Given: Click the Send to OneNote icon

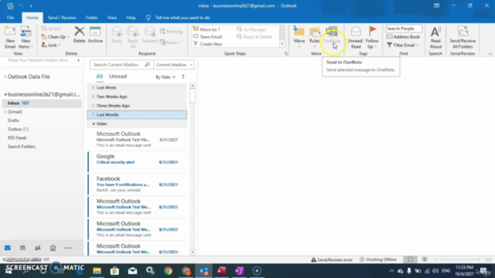Looking at the screenshot, I should coord(332,32).
